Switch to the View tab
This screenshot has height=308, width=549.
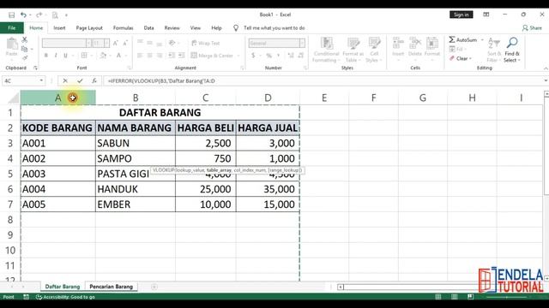pyautogui.click(x=196, y=28)
